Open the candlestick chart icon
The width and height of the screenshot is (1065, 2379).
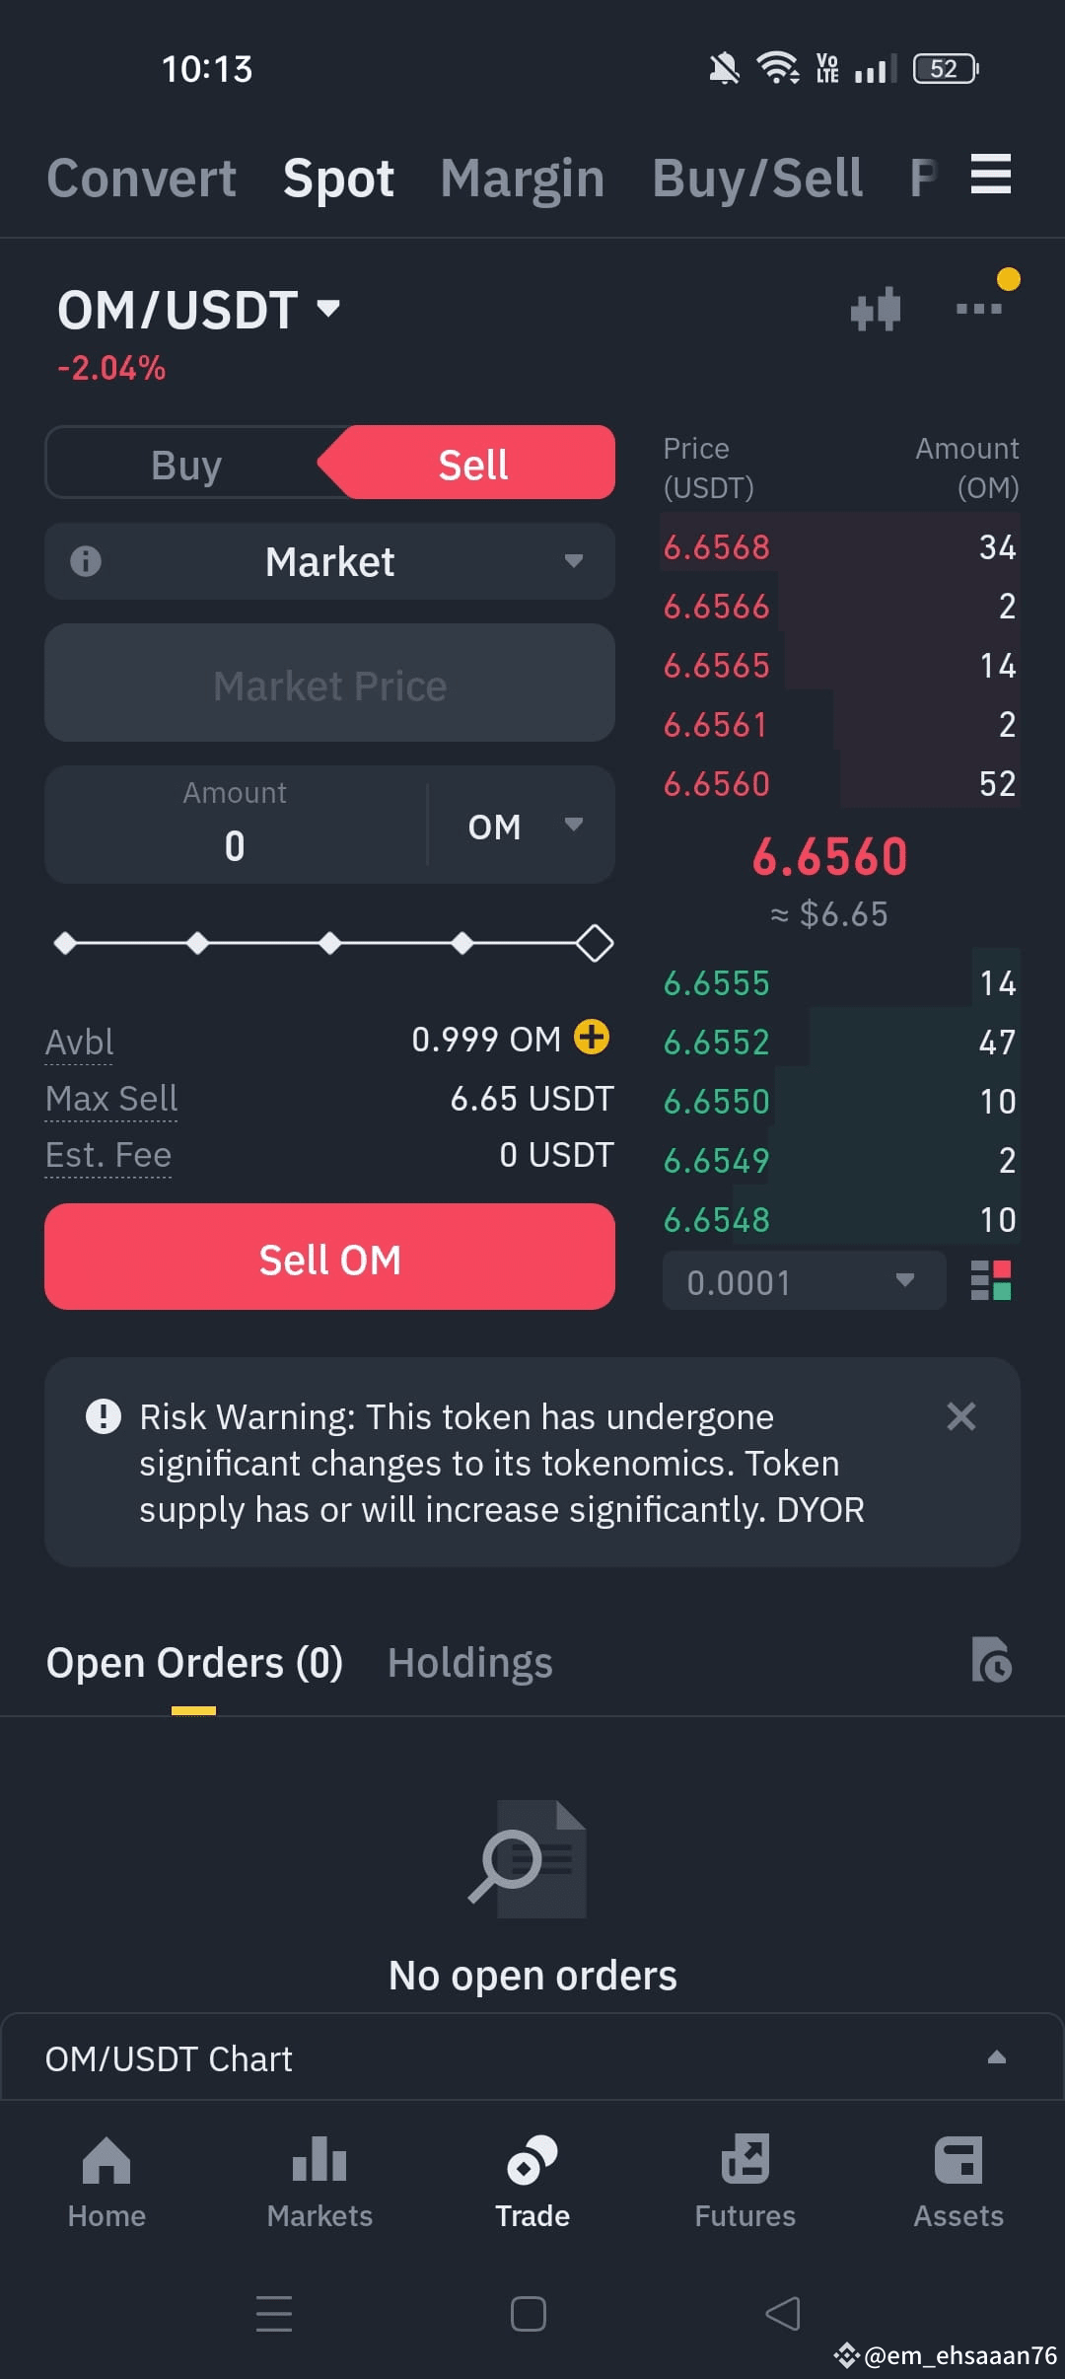(876, 310)
